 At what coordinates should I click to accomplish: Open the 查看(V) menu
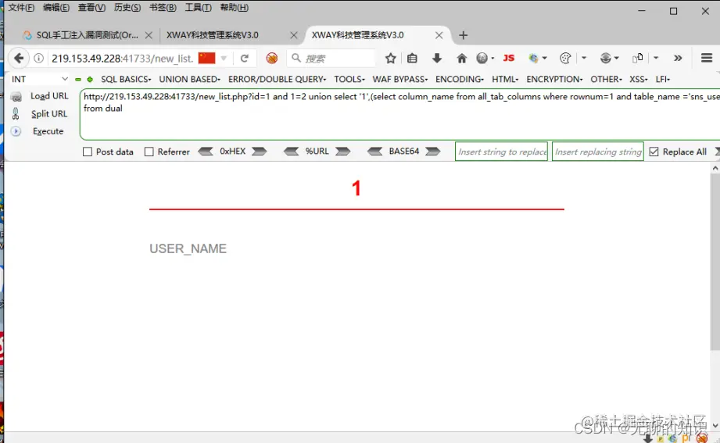click(91, 7)
